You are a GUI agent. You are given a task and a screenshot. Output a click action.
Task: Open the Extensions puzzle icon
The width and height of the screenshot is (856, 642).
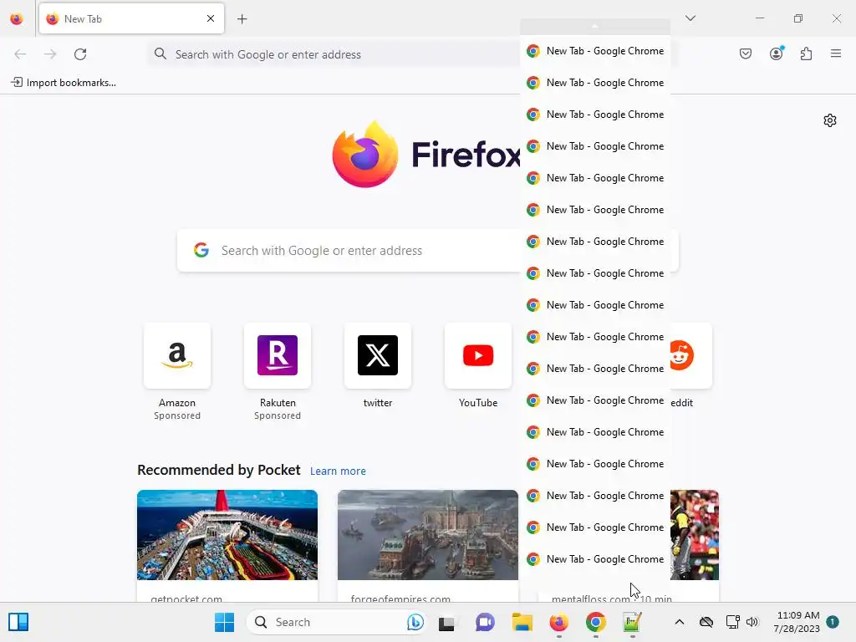pyautogui.click(x=806, y=53)
